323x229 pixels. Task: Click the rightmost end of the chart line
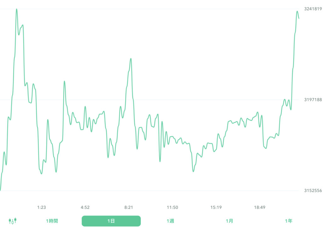[298, 18]
